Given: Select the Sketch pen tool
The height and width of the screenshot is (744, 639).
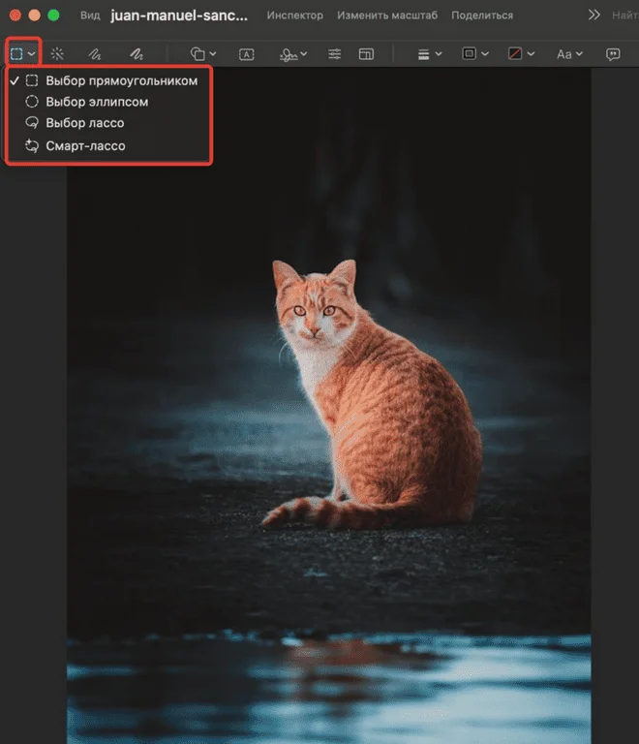Looking at the screenshot, I should [x=94, y=54].
